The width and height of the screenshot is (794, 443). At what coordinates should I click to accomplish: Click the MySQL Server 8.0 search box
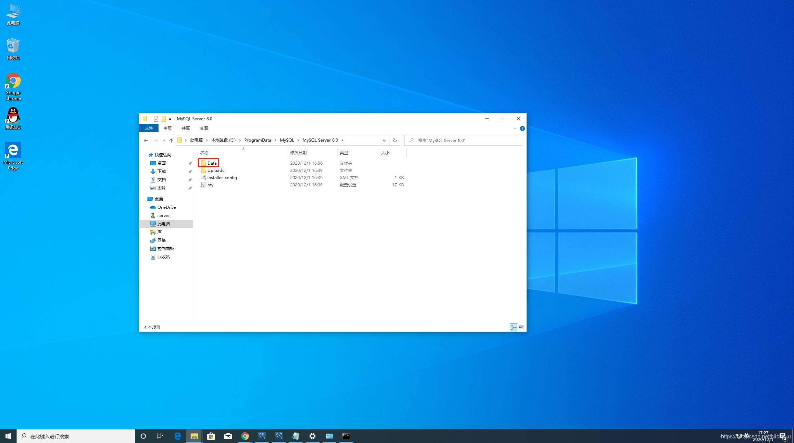[465, 140]
